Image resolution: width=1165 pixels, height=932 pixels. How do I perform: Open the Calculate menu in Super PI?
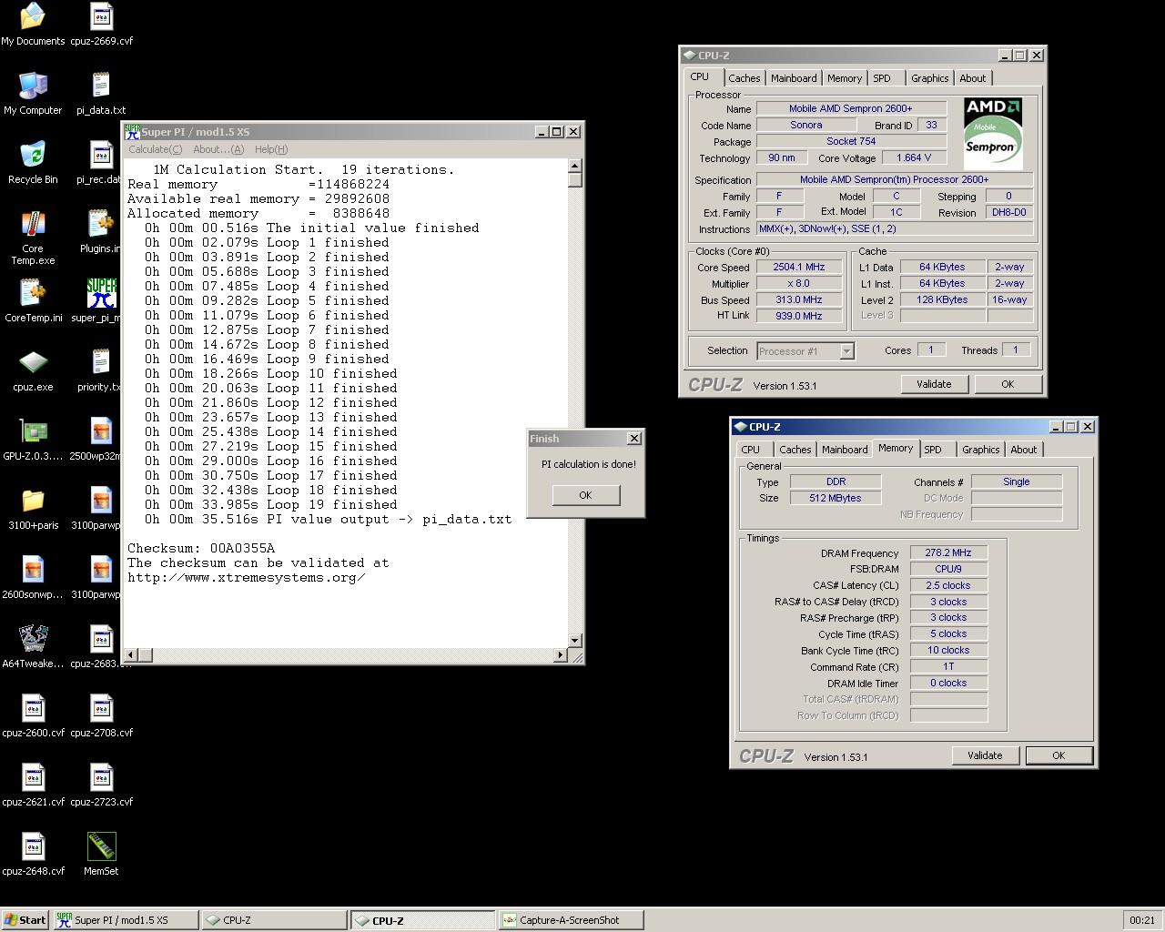coord(155,149)
